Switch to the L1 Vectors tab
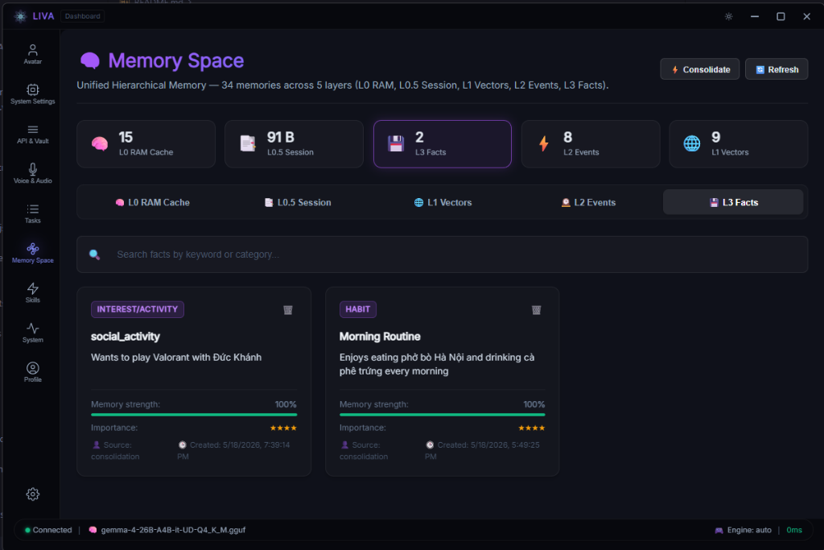 [443, 202]
